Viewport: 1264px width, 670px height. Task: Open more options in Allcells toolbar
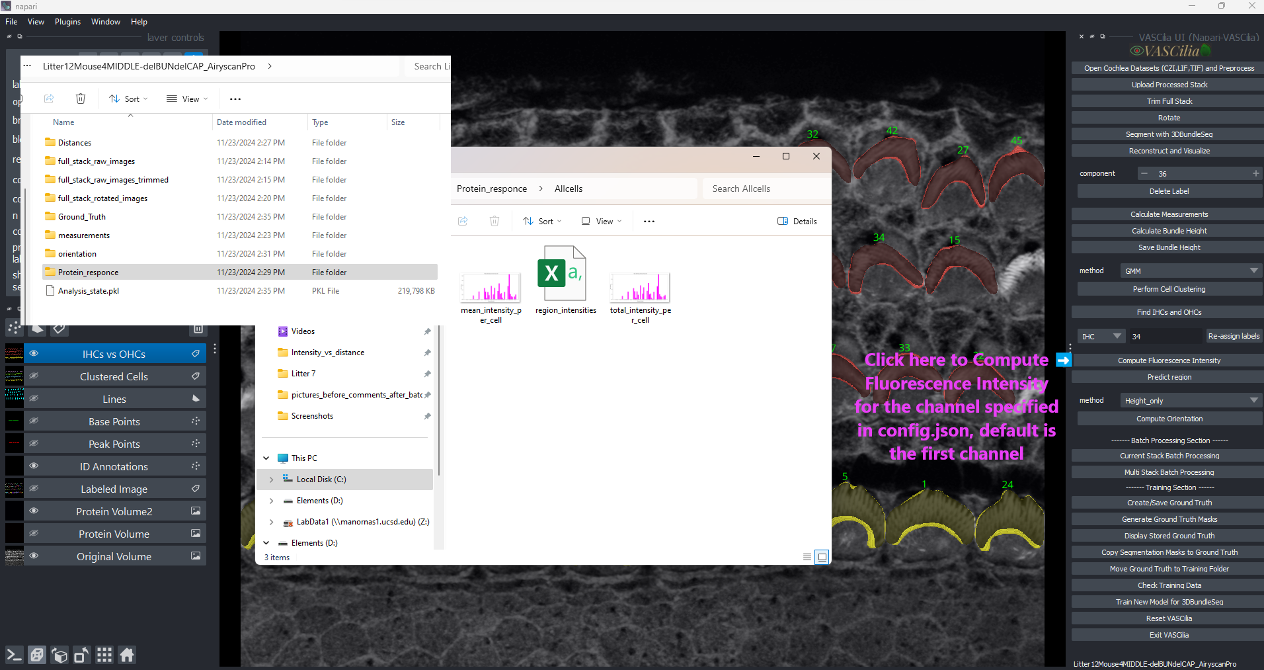649,222
